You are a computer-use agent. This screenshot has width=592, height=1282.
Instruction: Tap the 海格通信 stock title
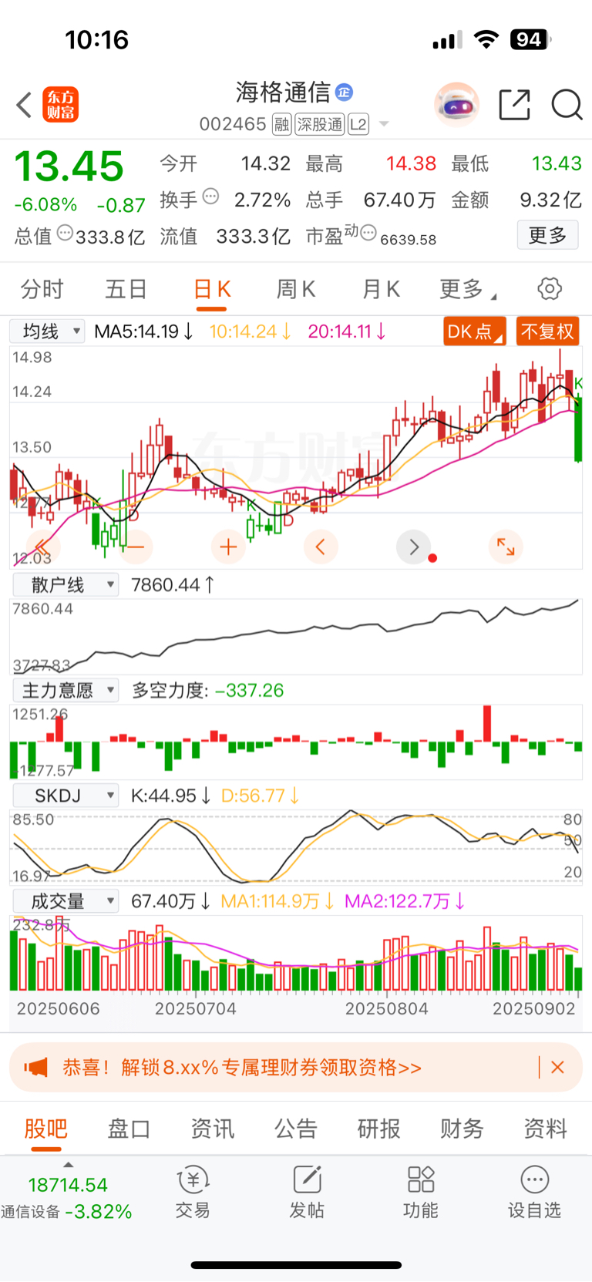coord(283,93)
